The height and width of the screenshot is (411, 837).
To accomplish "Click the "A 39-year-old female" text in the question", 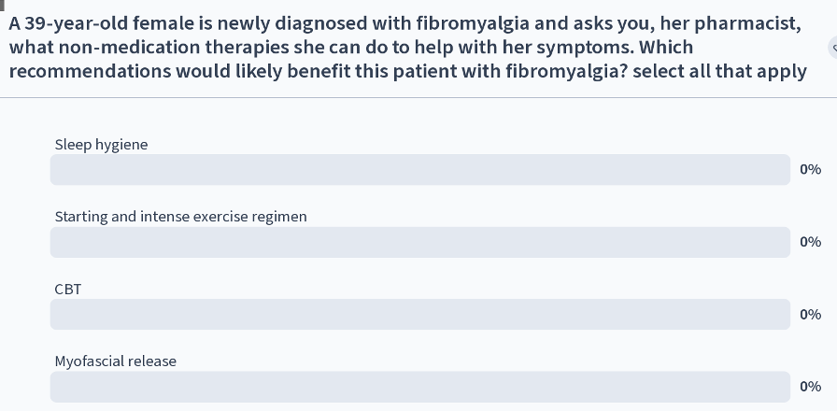I will click(92, 23).
